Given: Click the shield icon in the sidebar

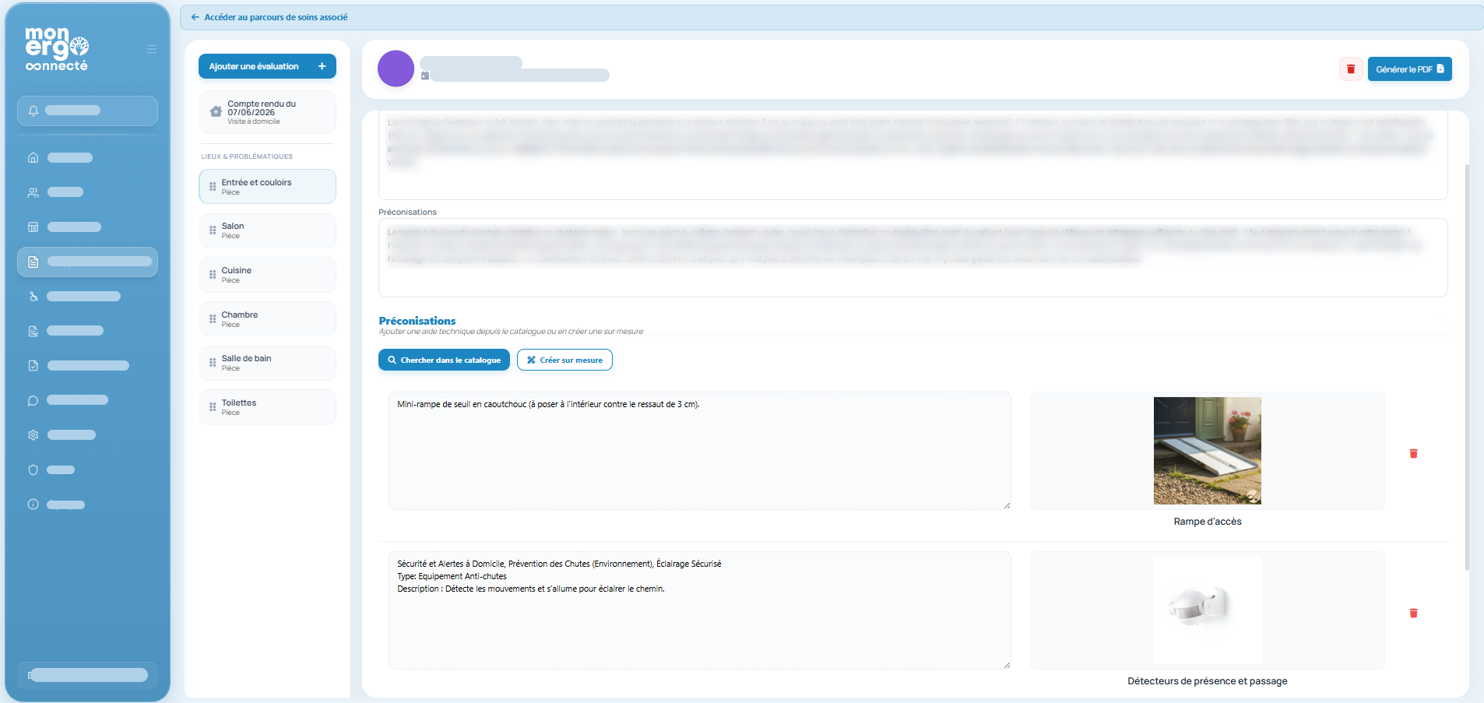Looking at the screenshot, I should point(33,469).
